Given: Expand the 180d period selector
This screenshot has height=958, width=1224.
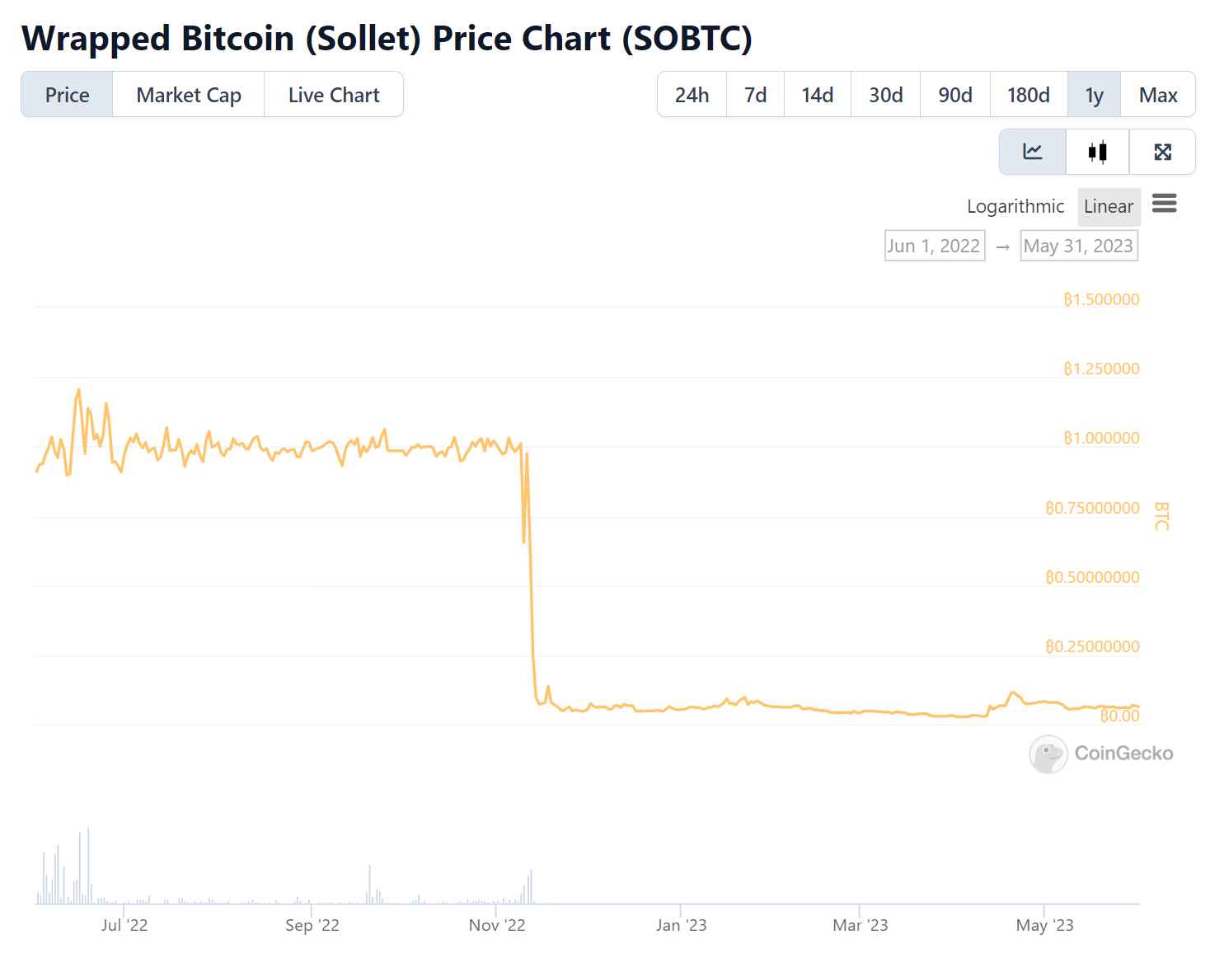Looking at the screenshot, I should 1028,94.
